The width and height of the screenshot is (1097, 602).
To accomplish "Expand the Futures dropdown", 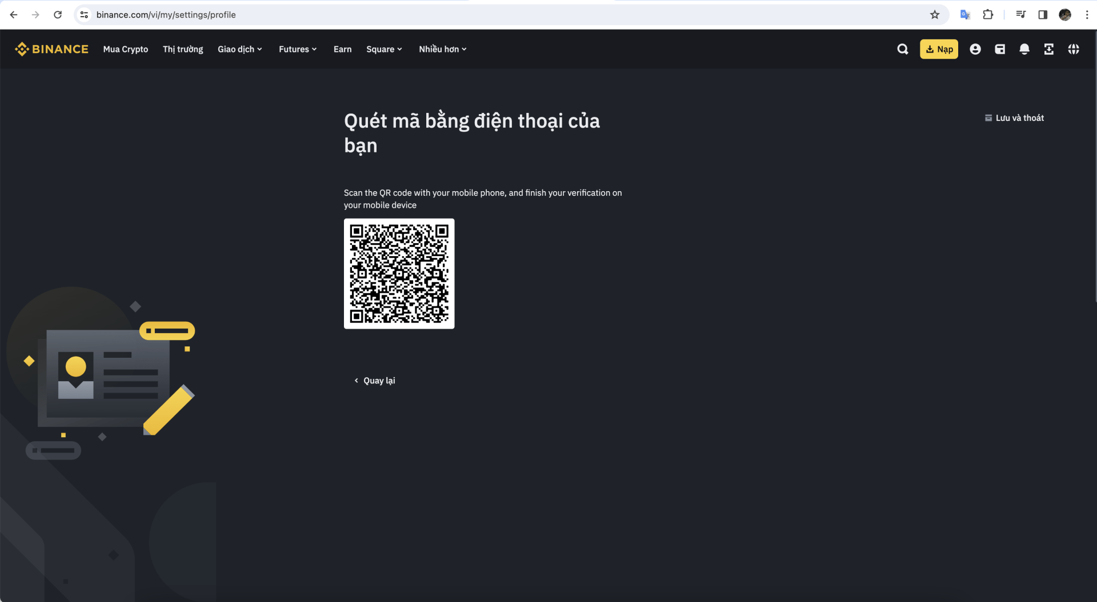I will click(298, 49).
